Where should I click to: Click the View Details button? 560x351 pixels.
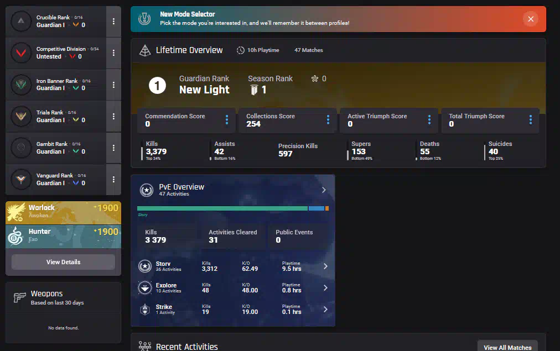[x=63, y=262]
